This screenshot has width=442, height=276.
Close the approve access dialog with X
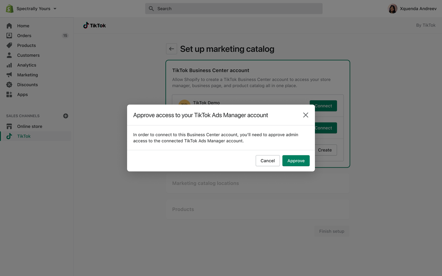point(306,115)
